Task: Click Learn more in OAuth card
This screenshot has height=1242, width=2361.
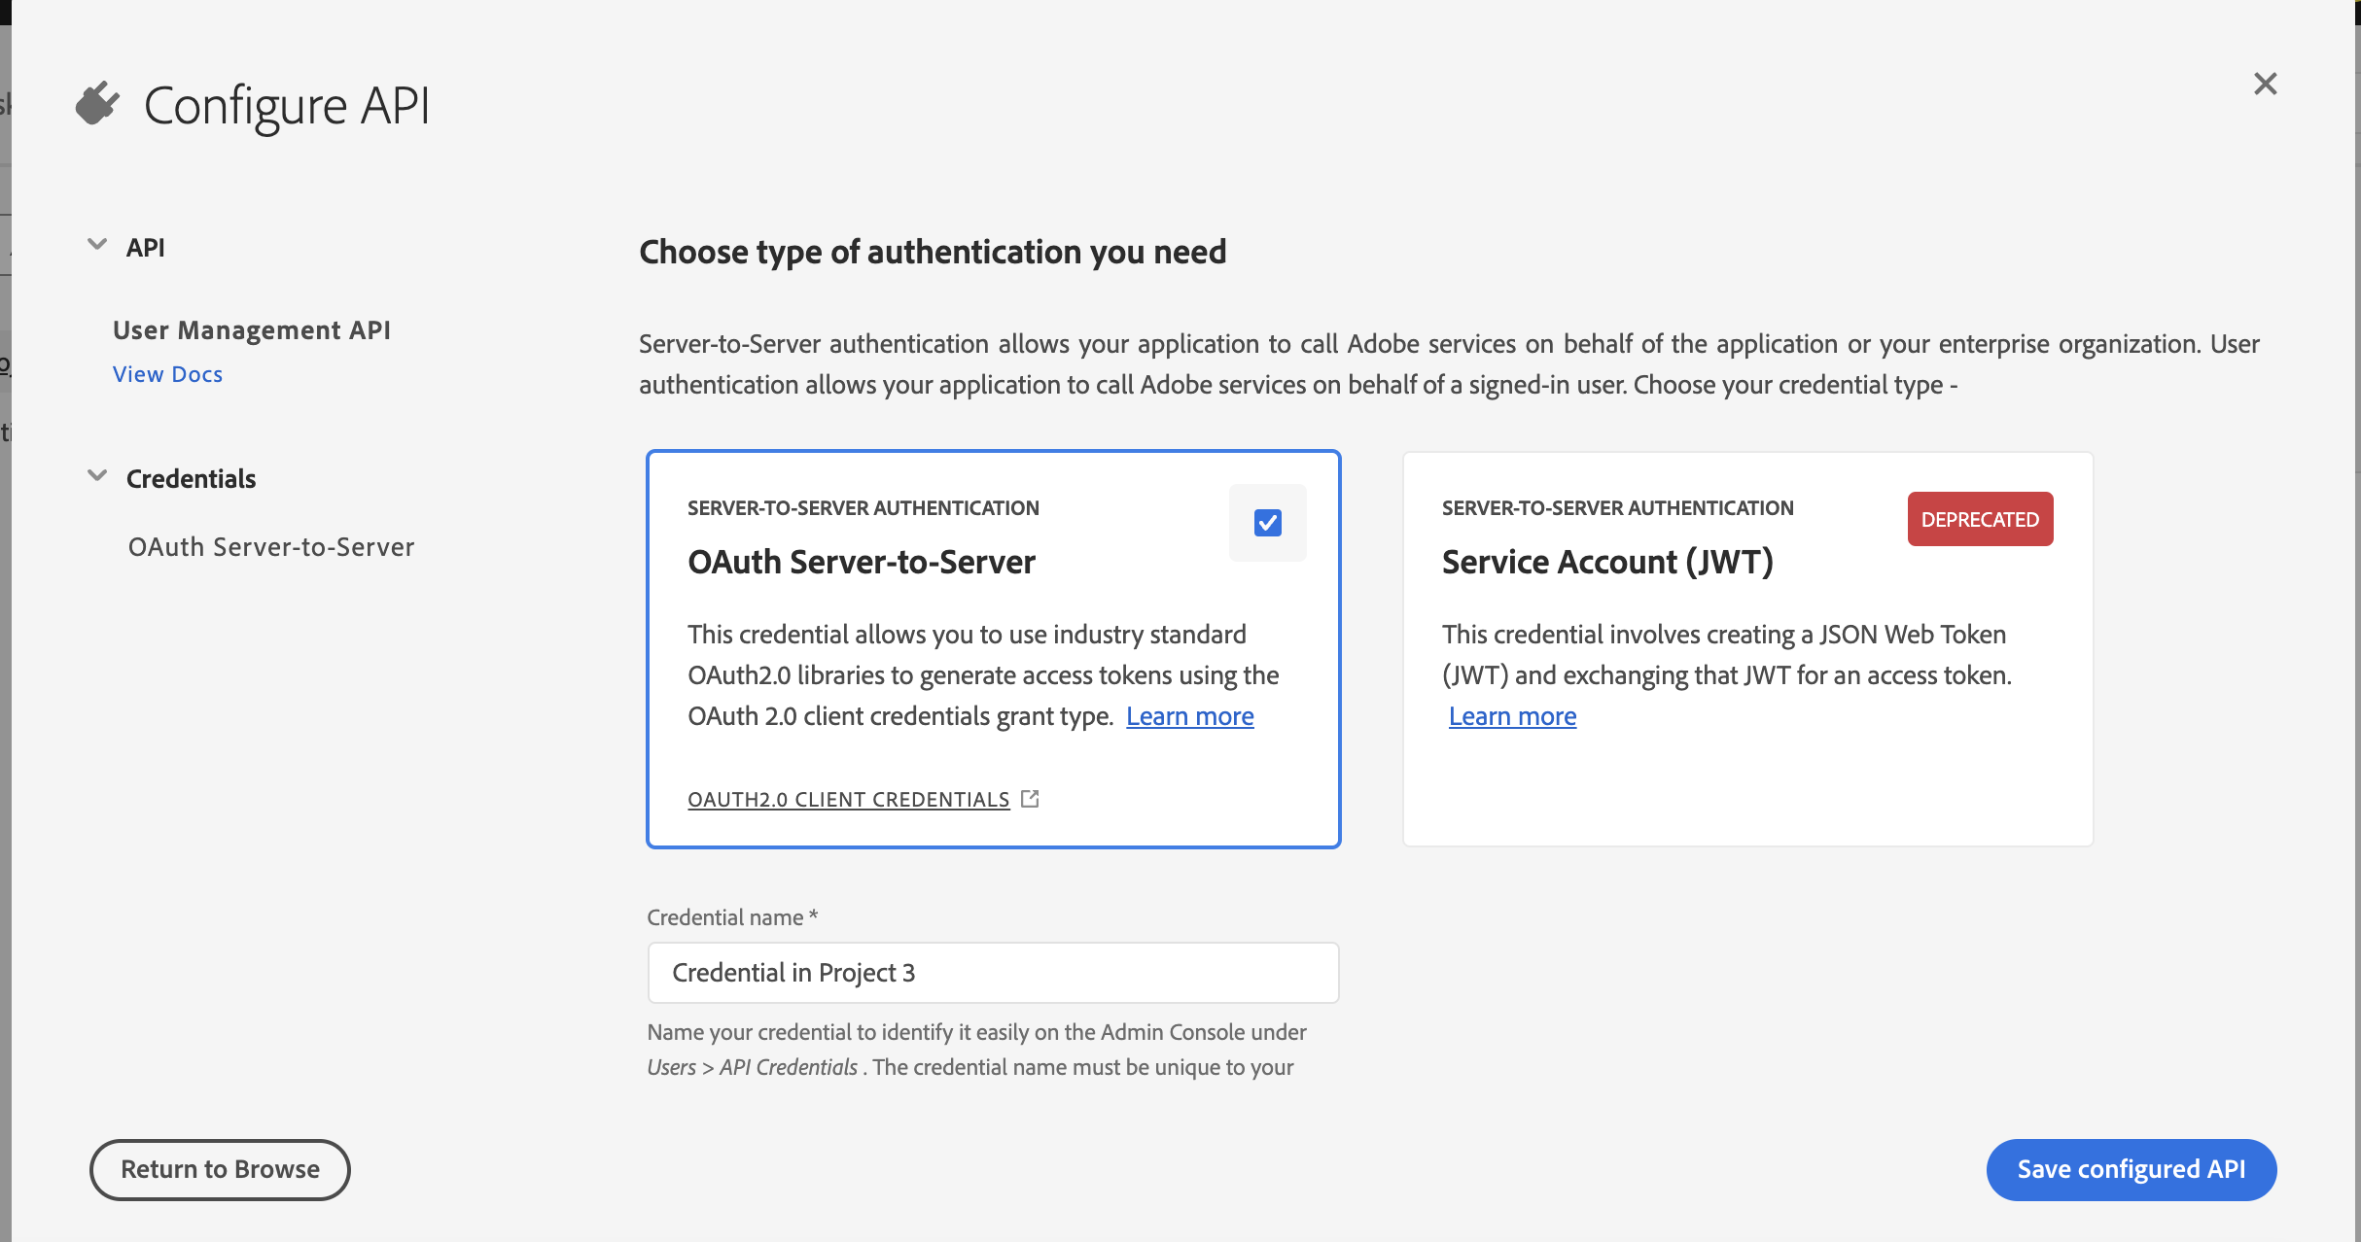Action: coord(1189,716)
